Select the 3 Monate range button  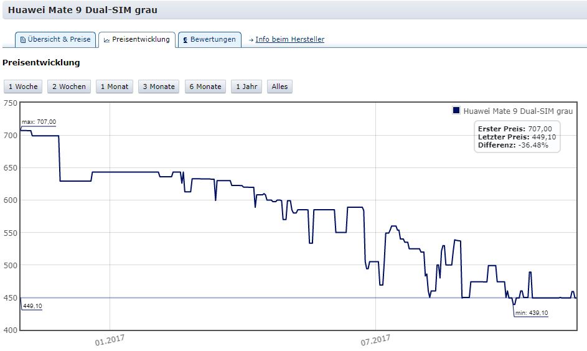(x=159, y=87)
